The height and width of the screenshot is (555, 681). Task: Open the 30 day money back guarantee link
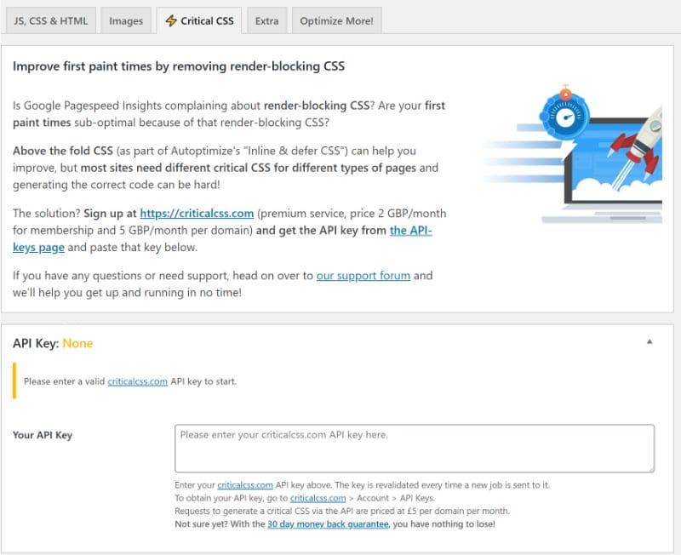(x=328, y=524)
